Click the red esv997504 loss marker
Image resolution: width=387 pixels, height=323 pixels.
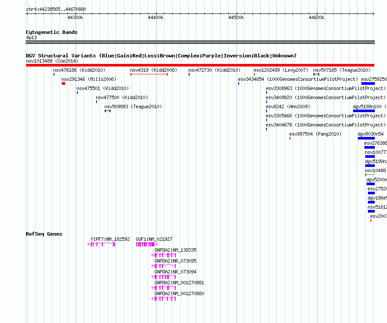coord(290,138)
